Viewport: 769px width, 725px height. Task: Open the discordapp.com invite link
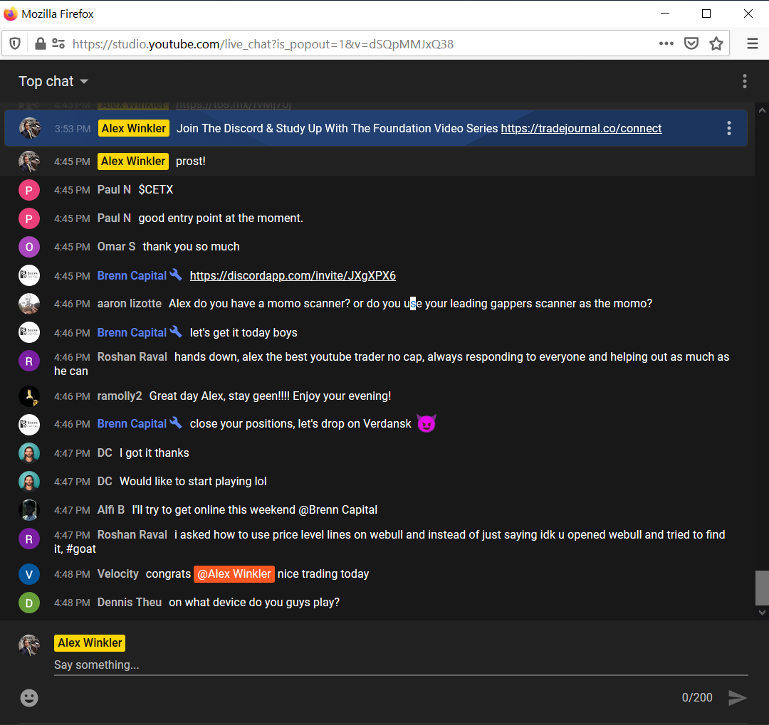point(293,275)
